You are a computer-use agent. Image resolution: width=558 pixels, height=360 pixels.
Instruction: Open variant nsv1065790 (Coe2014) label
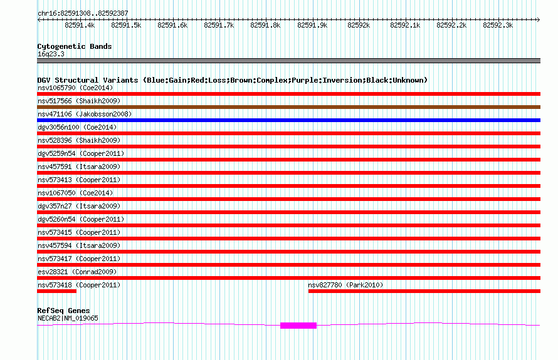75,88
